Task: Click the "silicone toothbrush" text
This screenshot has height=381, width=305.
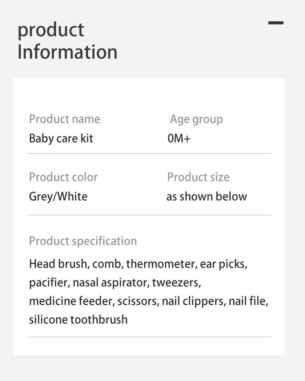Action: pos(78,320)
